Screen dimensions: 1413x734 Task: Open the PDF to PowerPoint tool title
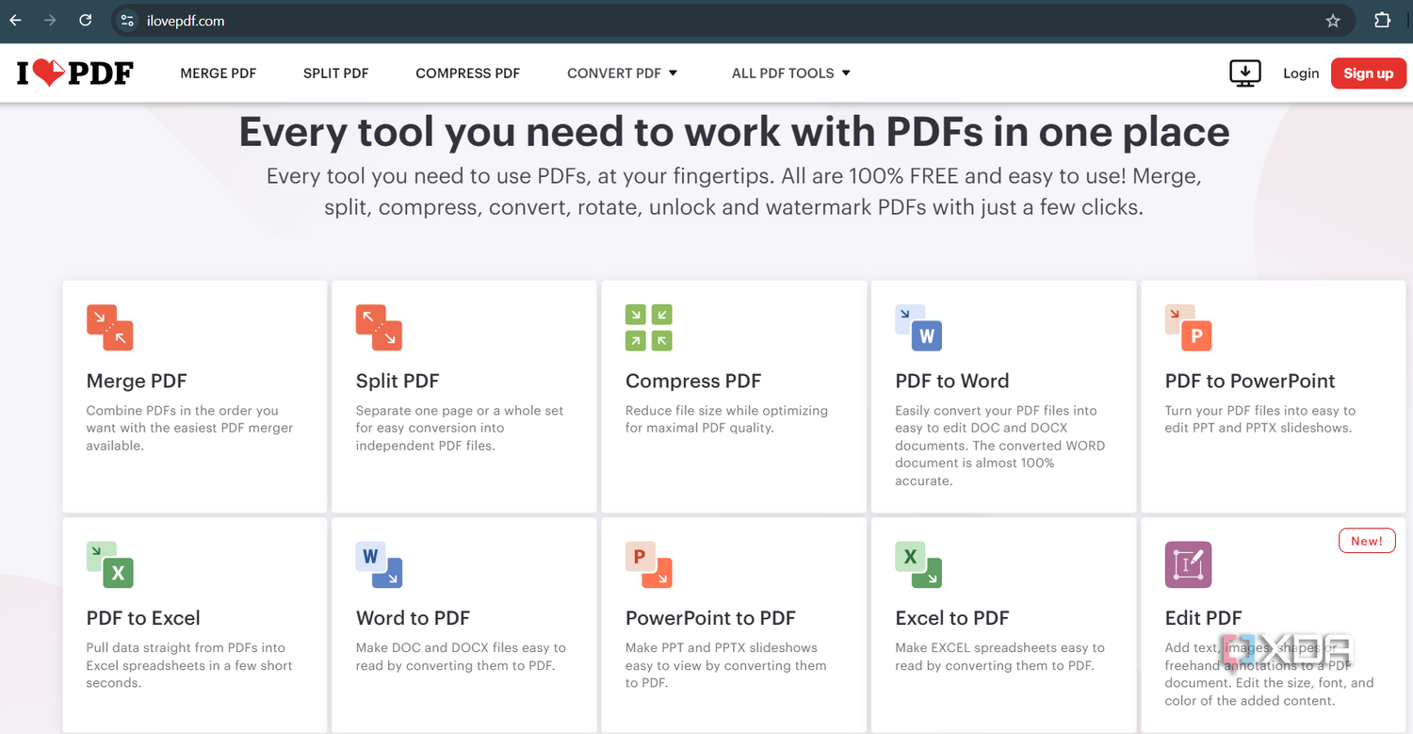point(1250,381)
